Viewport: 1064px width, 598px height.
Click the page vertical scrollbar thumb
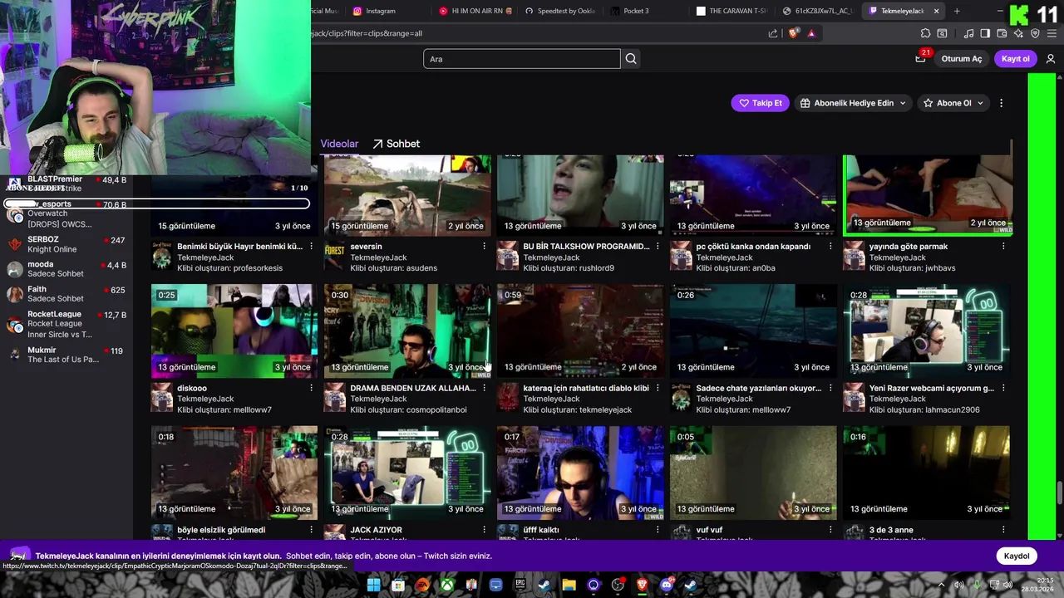click(x=1059, y=493)
